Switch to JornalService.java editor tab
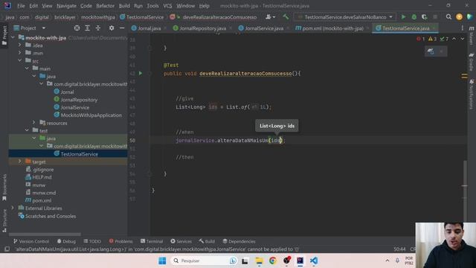The image size is (476, 268). tap(264, 28)
